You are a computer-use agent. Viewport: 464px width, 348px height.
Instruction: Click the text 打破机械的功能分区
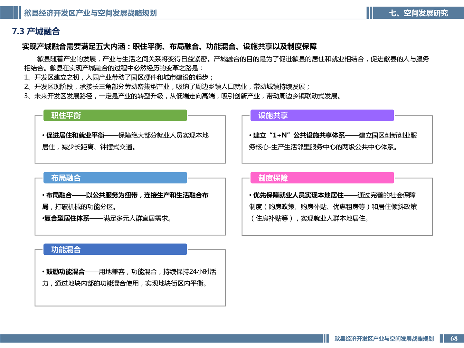86,207
